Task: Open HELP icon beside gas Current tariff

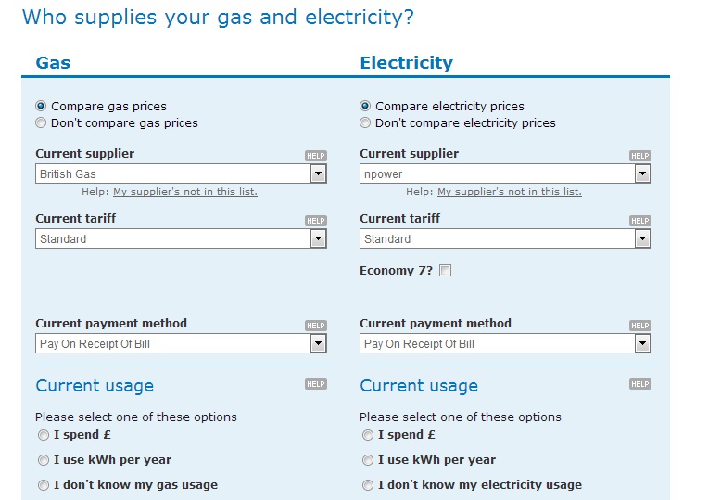Action: click(316, 221)
